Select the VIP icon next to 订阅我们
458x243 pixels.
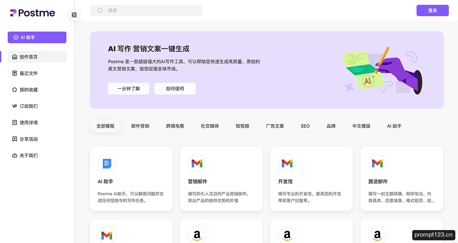click(15, 106)
